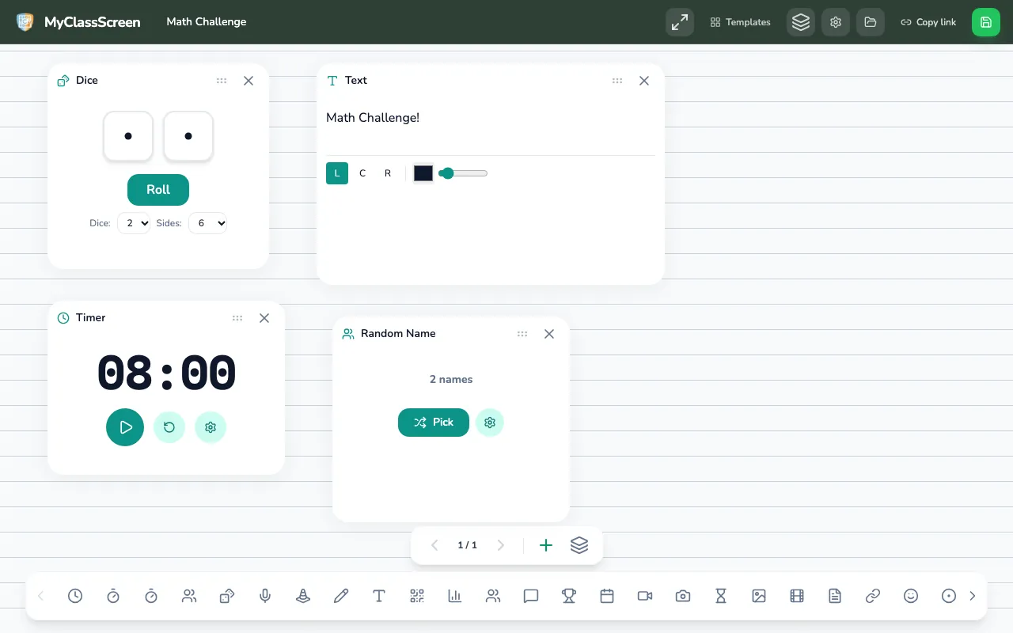Open settings gear in the top header
The height and width of the screenshot is (633, 1013).
[836, 22]
